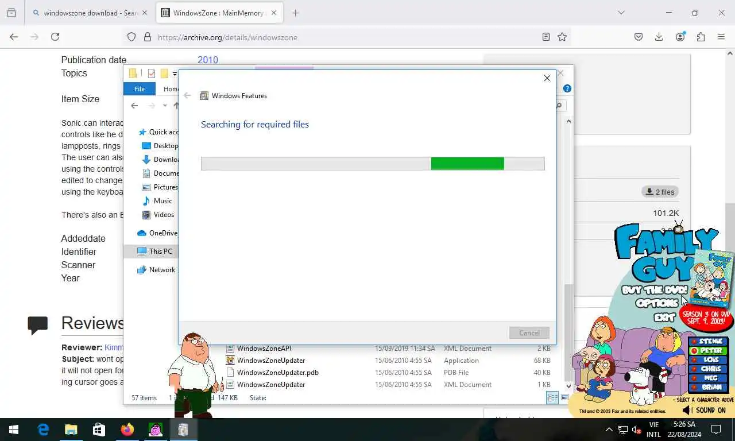Click the New folder quick access icon in Explorer
The image size is (735, 441).
pyautogui.click(x=164, y=73)
